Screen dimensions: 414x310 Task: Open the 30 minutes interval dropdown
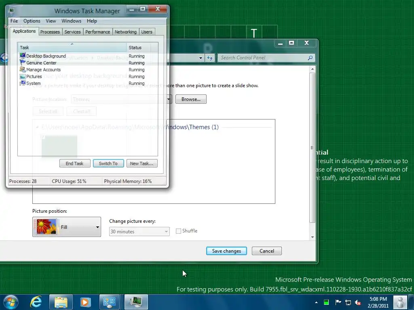pos(139,231)
